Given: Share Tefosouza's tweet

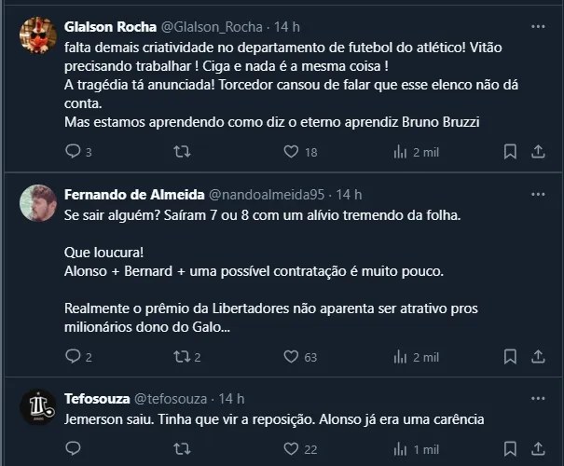Looking at the screenshot, I should (538, 448).
